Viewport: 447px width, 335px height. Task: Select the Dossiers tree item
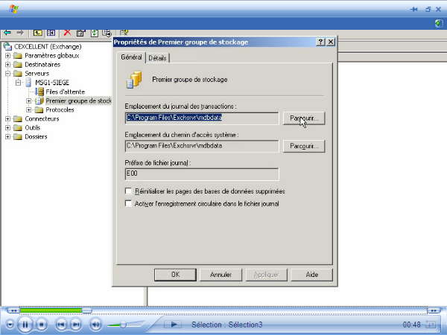coord(36,137)
